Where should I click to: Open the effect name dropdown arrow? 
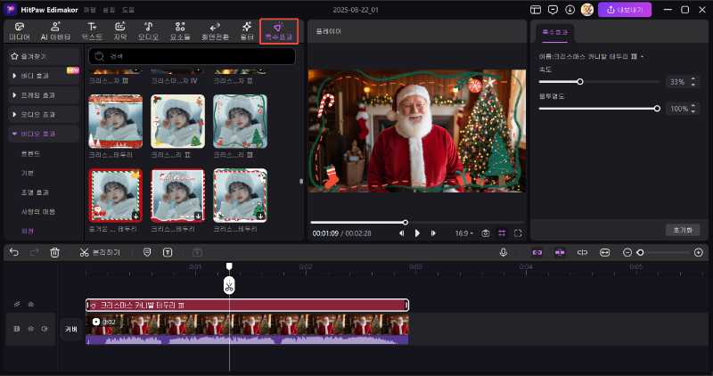coord(642,57)
